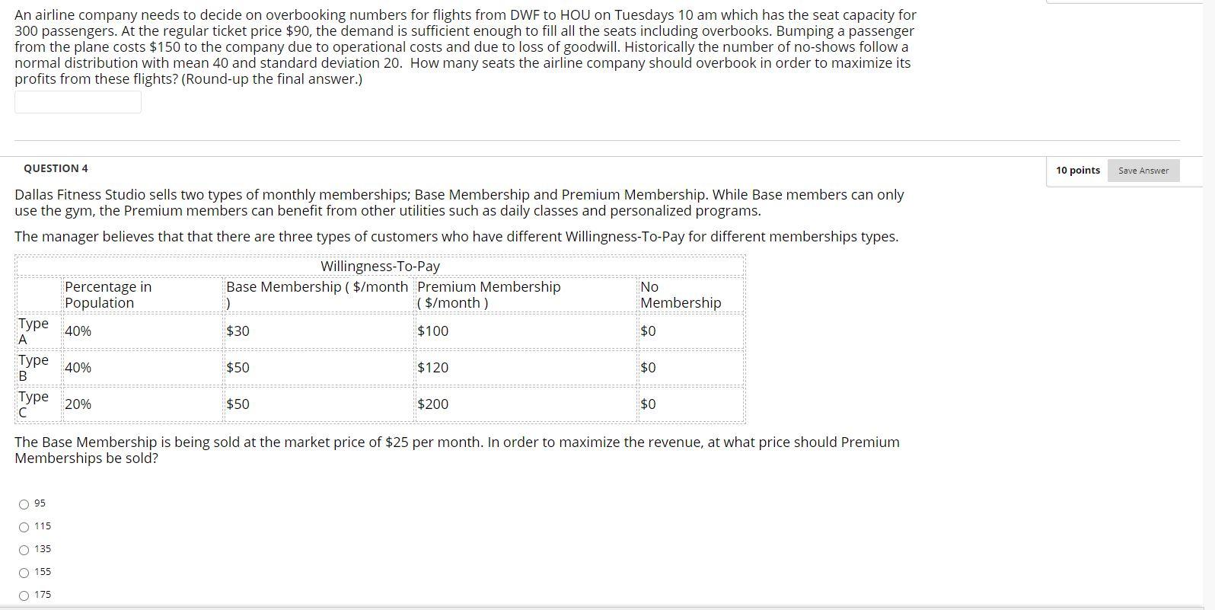Screen dimensions: 1215x610
Task: Mark 155 as the answer
Action: tap(24, 573)
